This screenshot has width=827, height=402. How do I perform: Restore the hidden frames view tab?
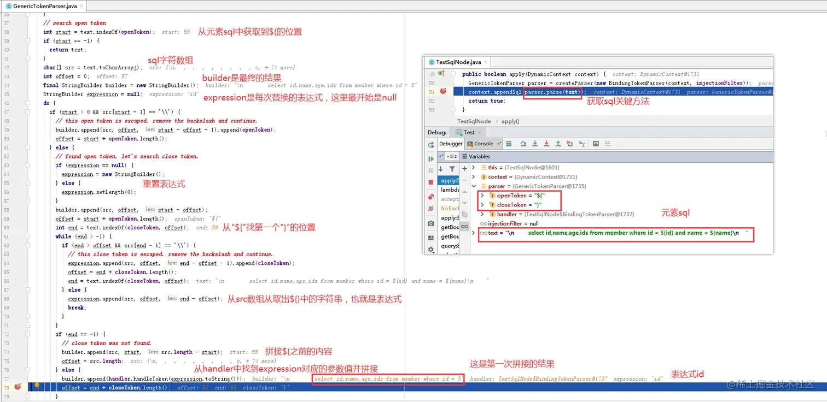point(442,156)
